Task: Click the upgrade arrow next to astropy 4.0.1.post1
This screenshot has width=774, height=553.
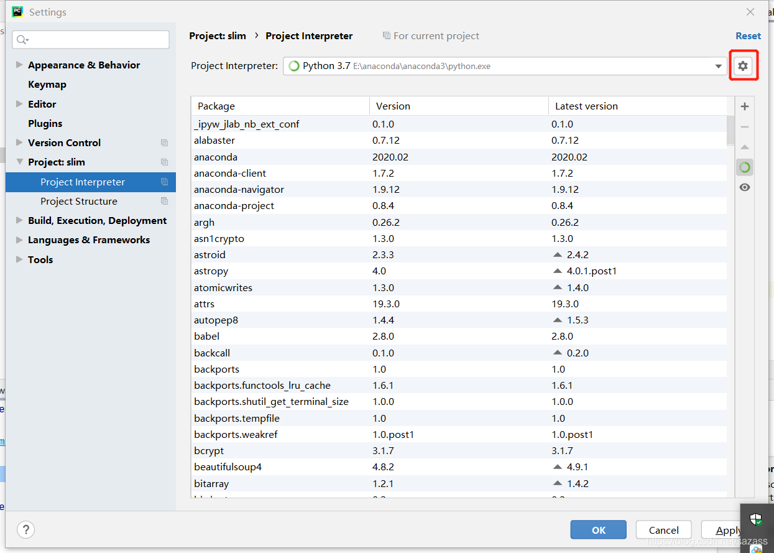Action: (x=558, y=271)
